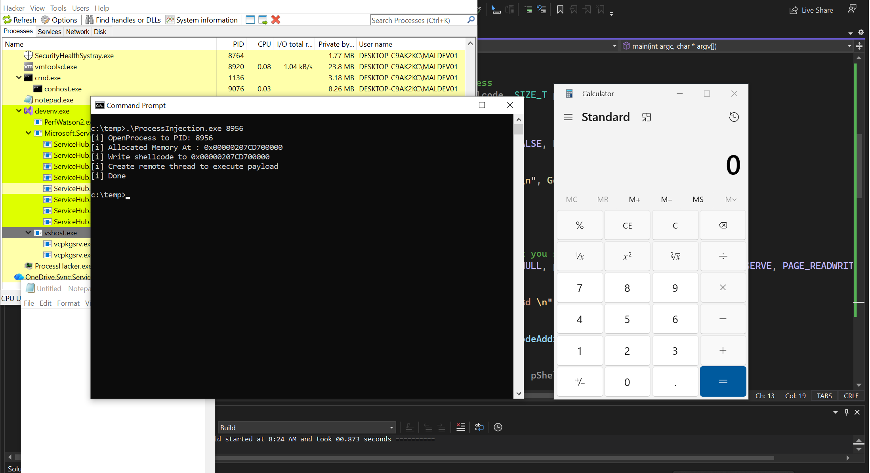Open calculator history clock icon
The image size is (870, 473).
(734, 117)
